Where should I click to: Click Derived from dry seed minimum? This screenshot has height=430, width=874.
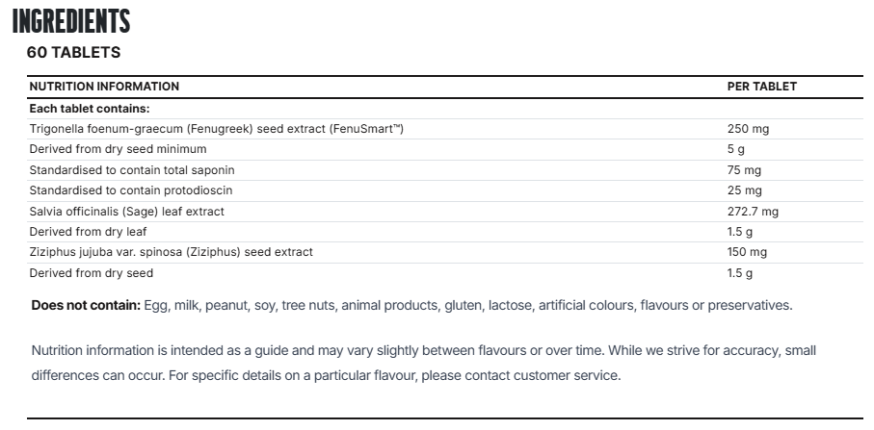(119, 149)
